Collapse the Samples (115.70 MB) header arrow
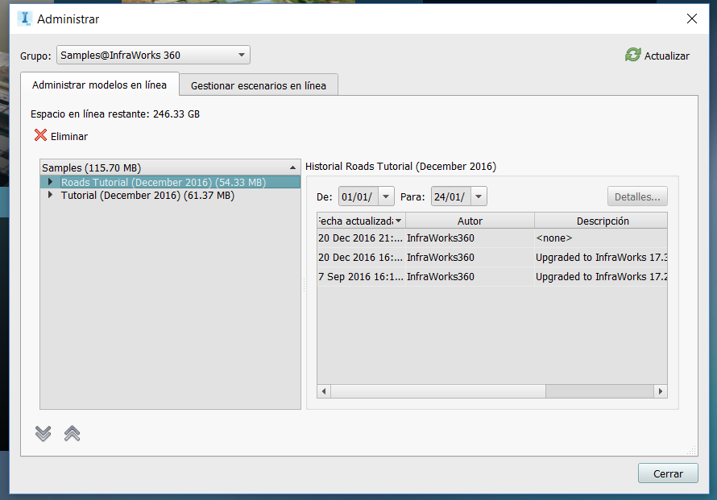The width and height of the screenshot is (717, 500). (x=292, y=167)
